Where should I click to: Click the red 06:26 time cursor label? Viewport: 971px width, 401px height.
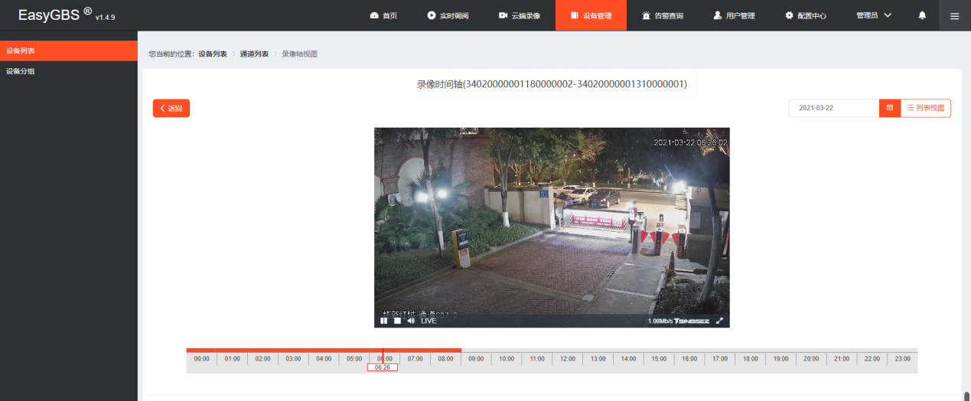[x=383, y=367]
